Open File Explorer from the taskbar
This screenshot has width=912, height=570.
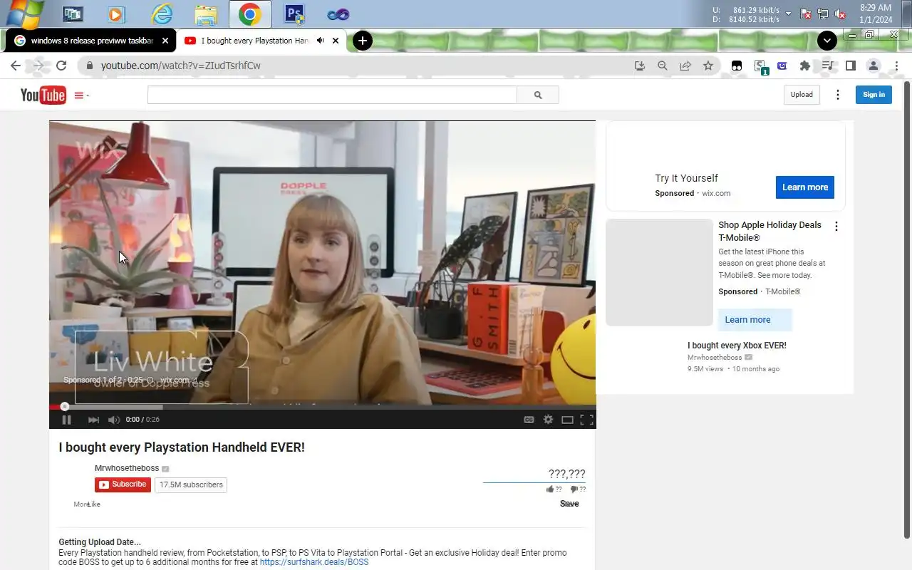point(206,14)
